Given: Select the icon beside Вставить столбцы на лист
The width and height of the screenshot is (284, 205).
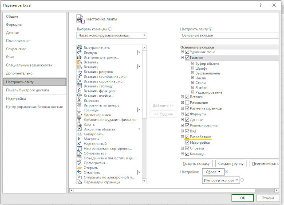Looking at the screenshot, I should click(79, 76).
